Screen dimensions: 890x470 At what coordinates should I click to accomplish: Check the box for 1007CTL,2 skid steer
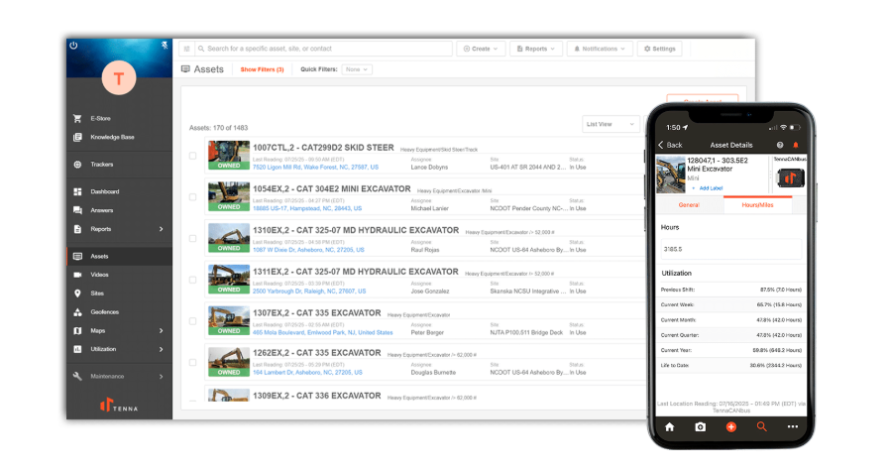[x=193, y=156]
